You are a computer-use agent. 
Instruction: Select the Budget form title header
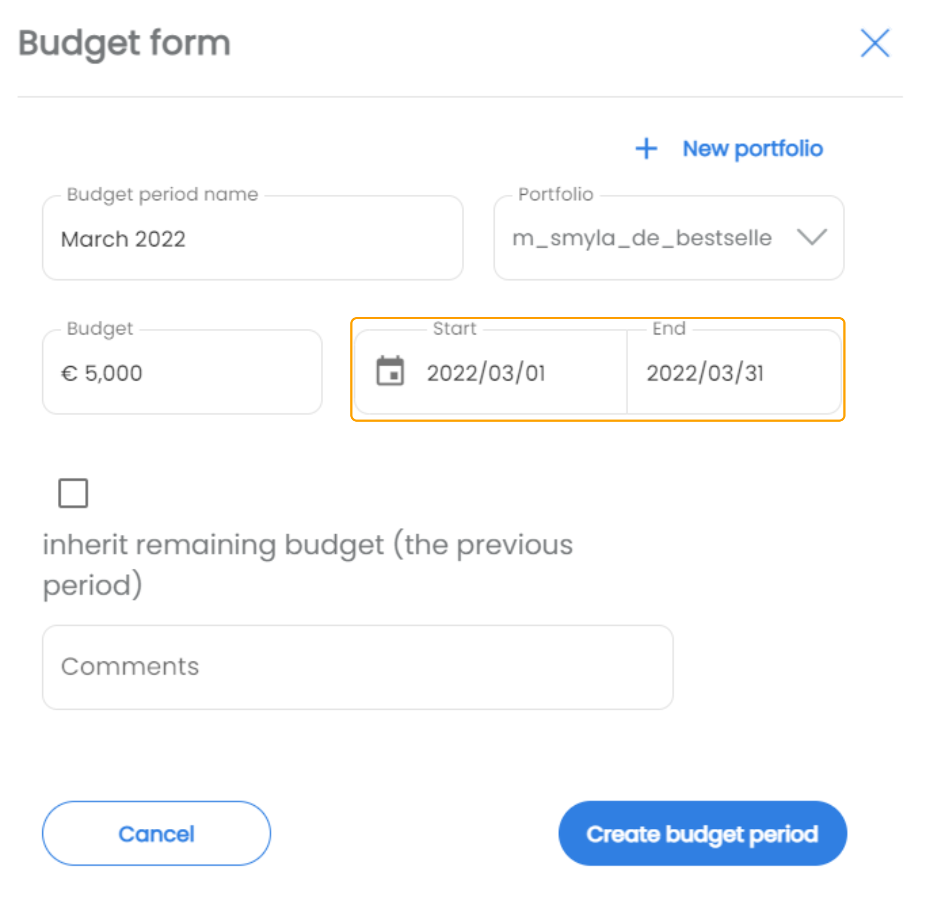(124, 43)
